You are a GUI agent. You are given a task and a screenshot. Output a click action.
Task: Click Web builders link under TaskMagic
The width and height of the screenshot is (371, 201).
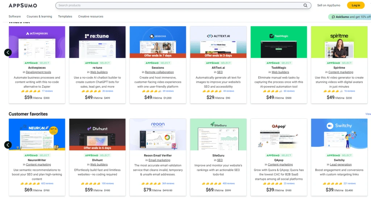tap(280, 72)
